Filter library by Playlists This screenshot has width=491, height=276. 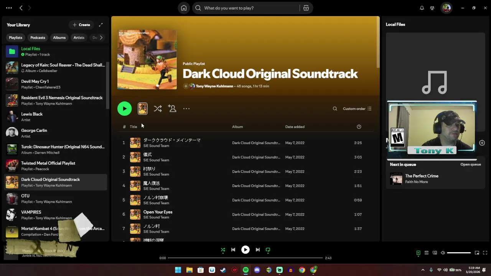click(x=15, y=38)
